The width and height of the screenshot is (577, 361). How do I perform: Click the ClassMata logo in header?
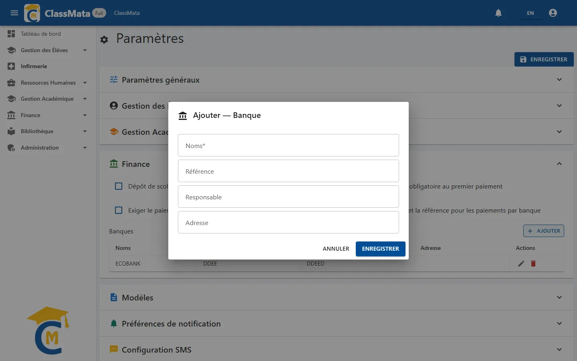(32, 13)
